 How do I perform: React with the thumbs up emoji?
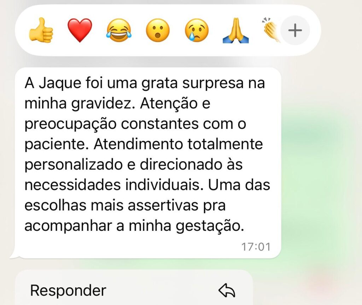click(41, 30)
